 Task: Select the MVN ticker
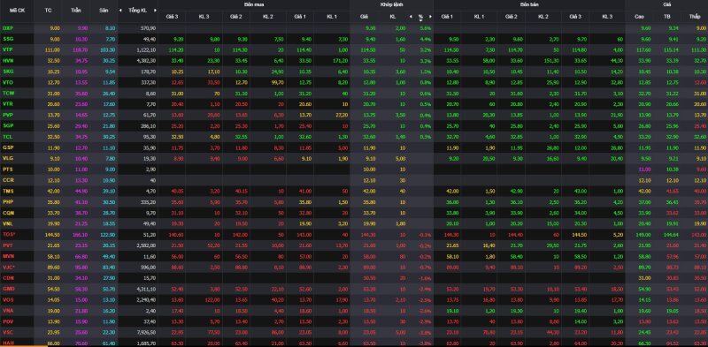[x=8, y=256]
